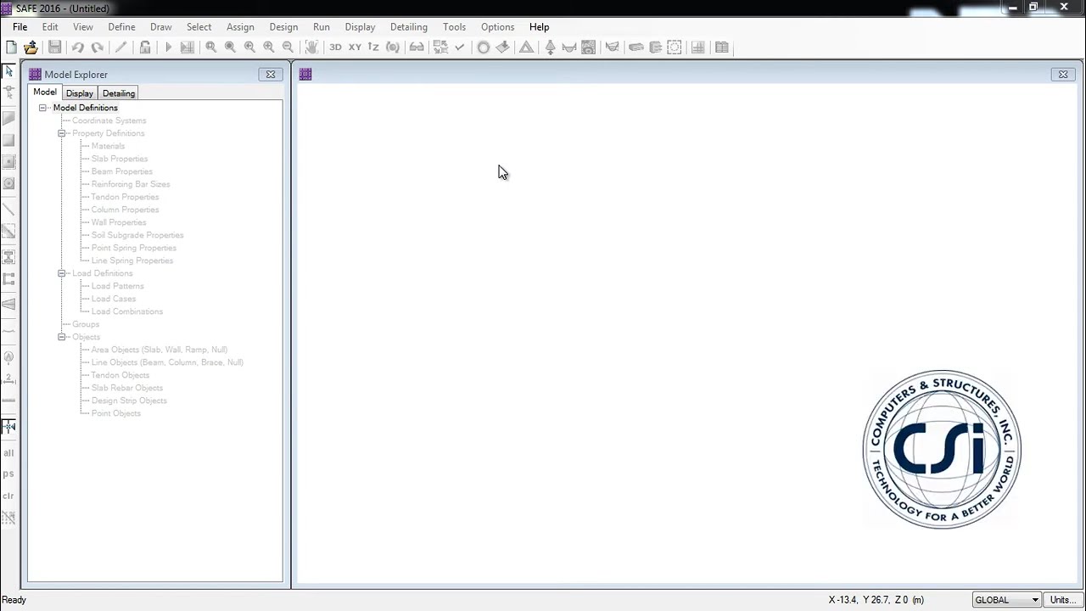Select Soil Subgrade Properties tree item

tap(137, 235)
